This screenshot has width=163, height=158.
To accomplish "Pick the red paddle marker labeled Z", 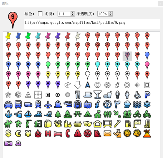I will pos(38,56).
